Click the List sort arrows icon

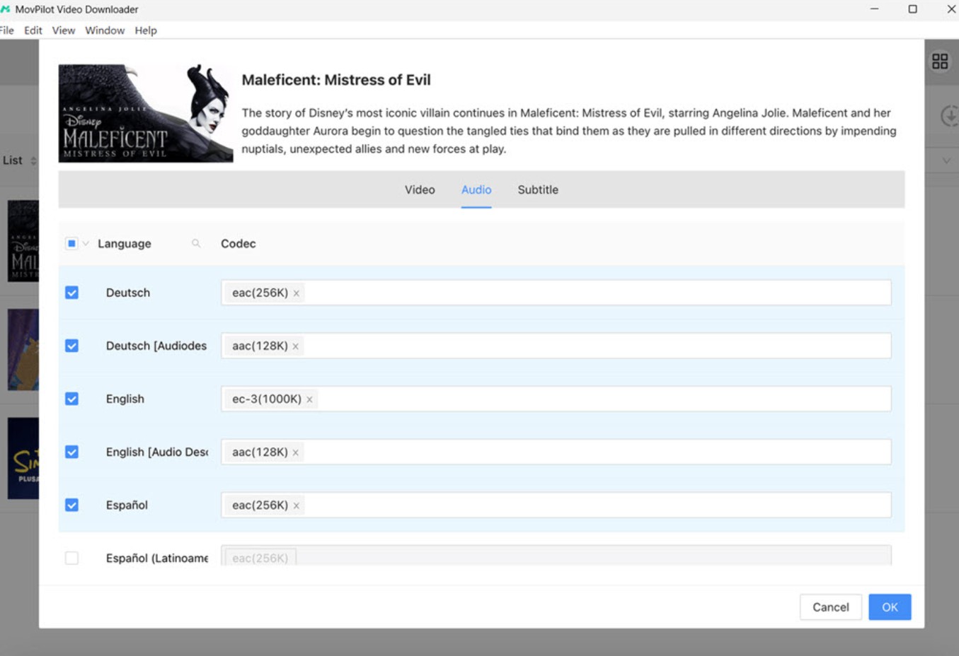pyautogui.click(x=33, y=161)
